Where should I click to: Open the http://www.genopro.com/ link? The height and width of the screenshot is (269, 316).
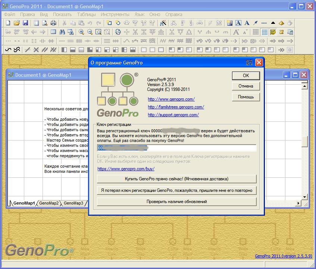[171, 99]
